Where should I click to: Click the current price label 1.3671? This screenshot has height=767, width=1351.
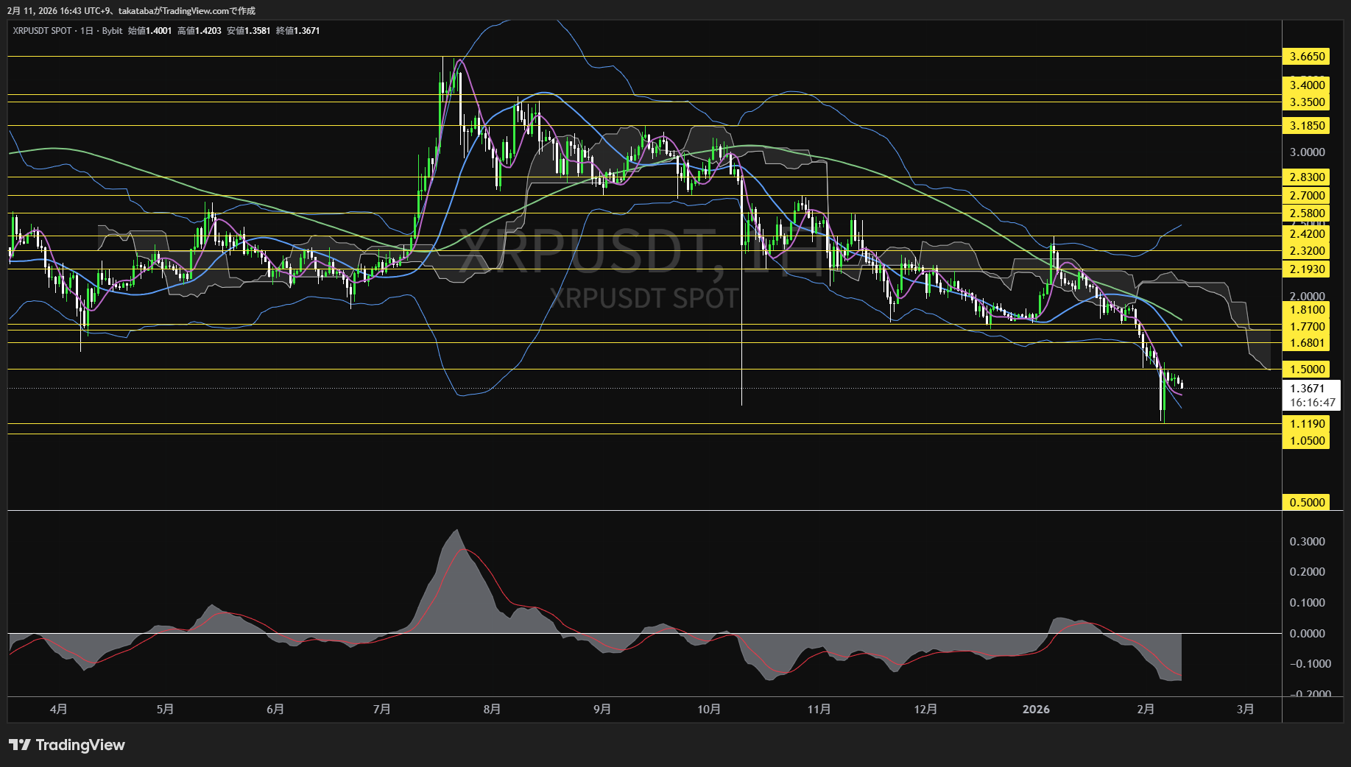(1307, 389)
